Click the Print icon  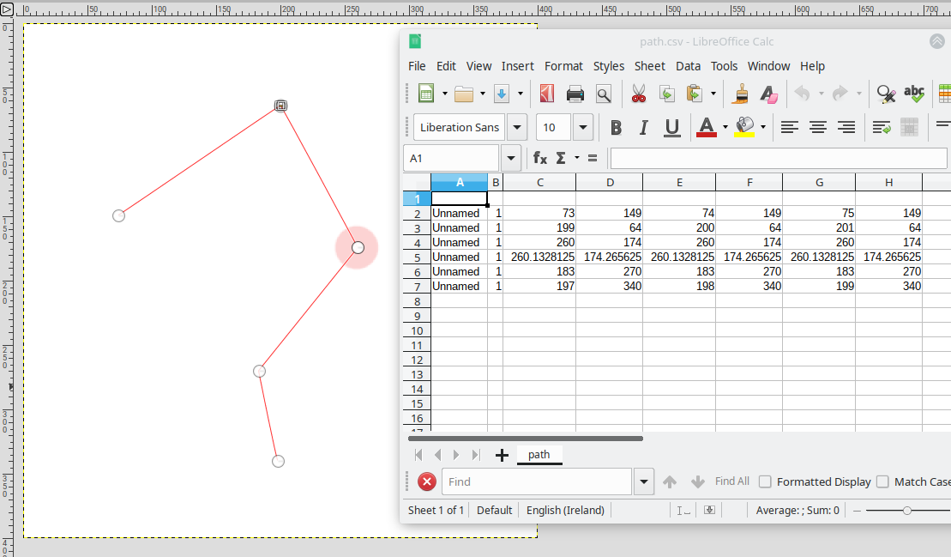[x=575, y=94]
